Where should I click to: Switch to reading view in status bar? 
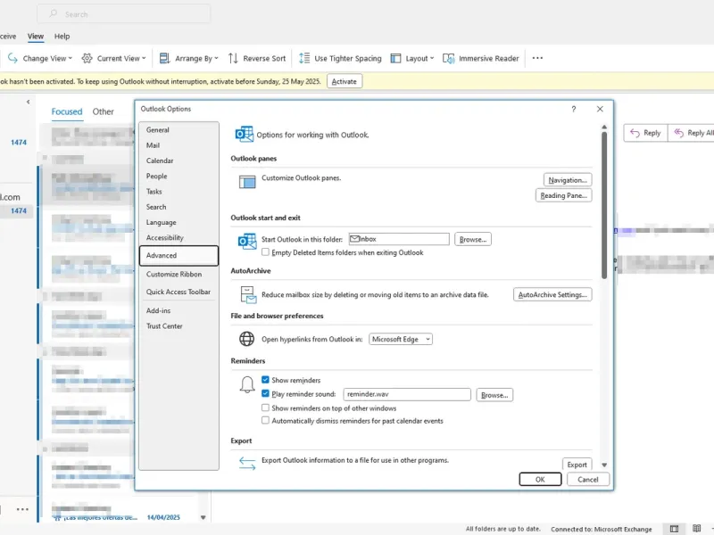click(696, 529)
